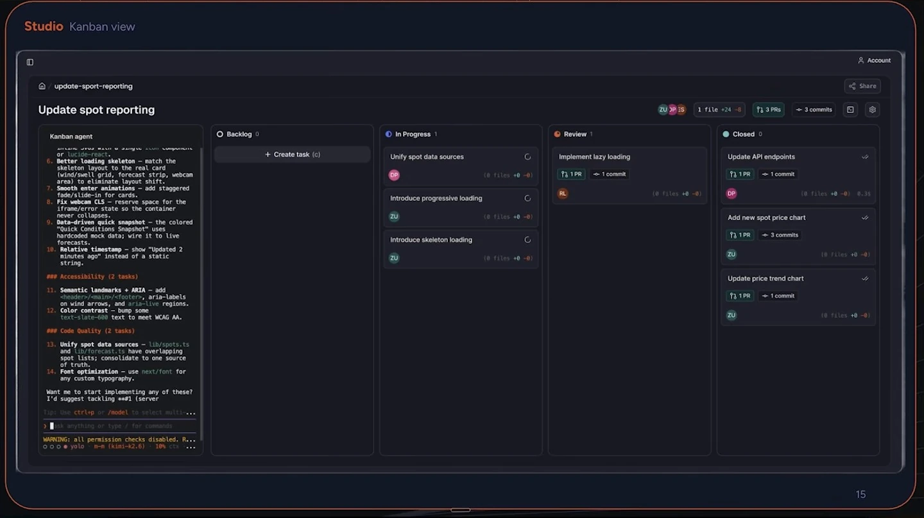
Task: Click spinner on Introduce skeleton loading card
Action: (x=527, y=240)
